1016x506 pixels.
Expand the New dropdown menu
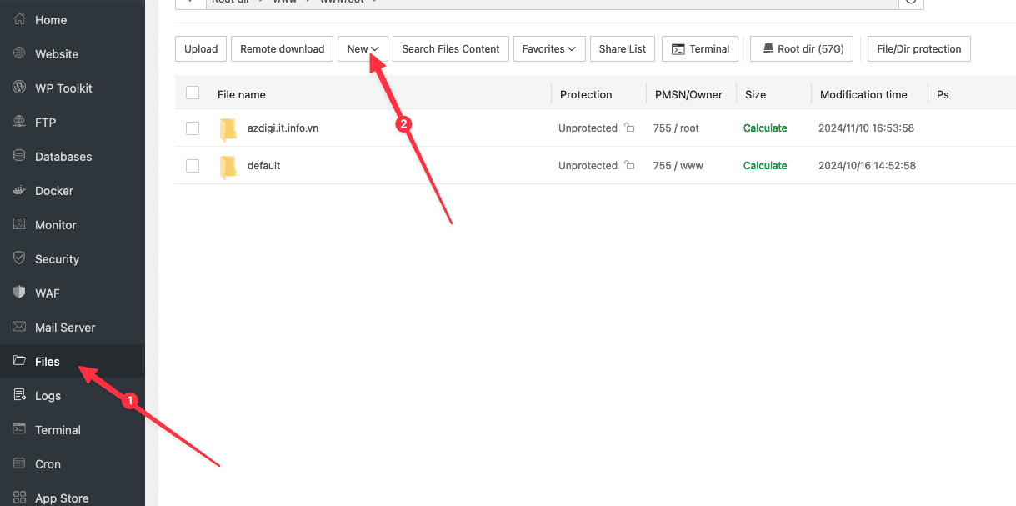(363, 49)
